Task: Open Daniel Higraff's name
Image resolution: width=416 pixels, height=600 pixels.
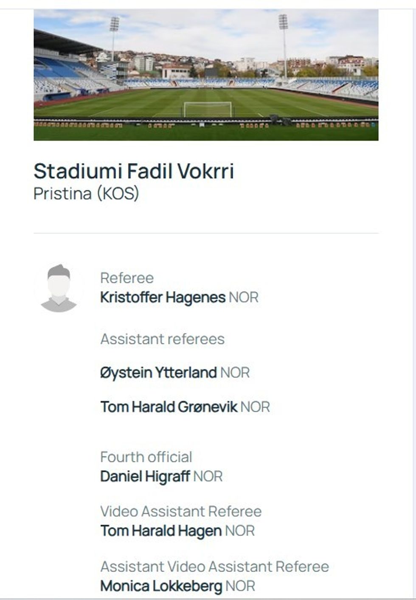Action: tap(145, 477)
